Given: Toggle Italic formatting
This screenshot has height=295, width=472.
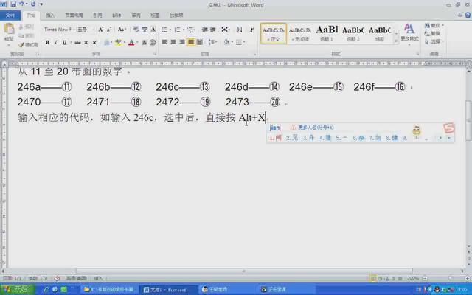Looking at the screenshot, I should click(56, 43).
